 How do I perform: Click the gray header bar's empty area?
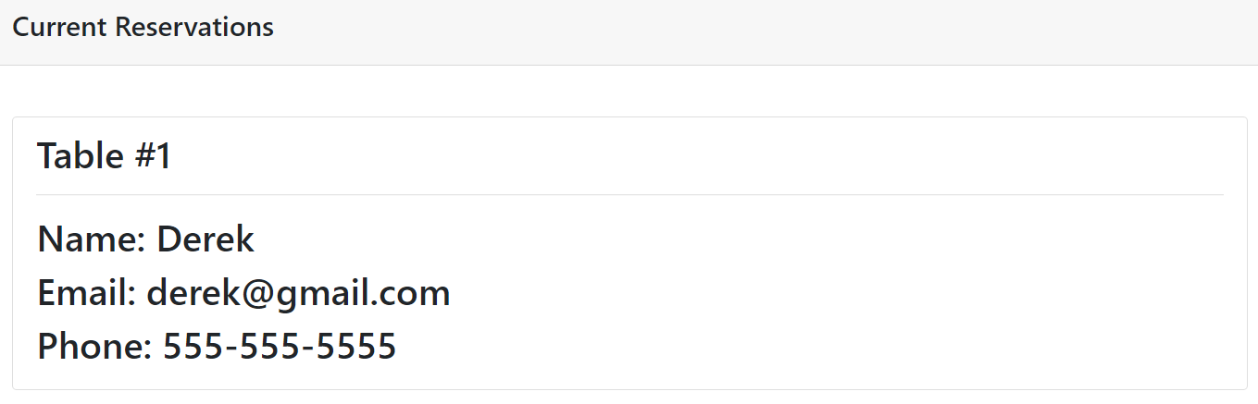759,32
